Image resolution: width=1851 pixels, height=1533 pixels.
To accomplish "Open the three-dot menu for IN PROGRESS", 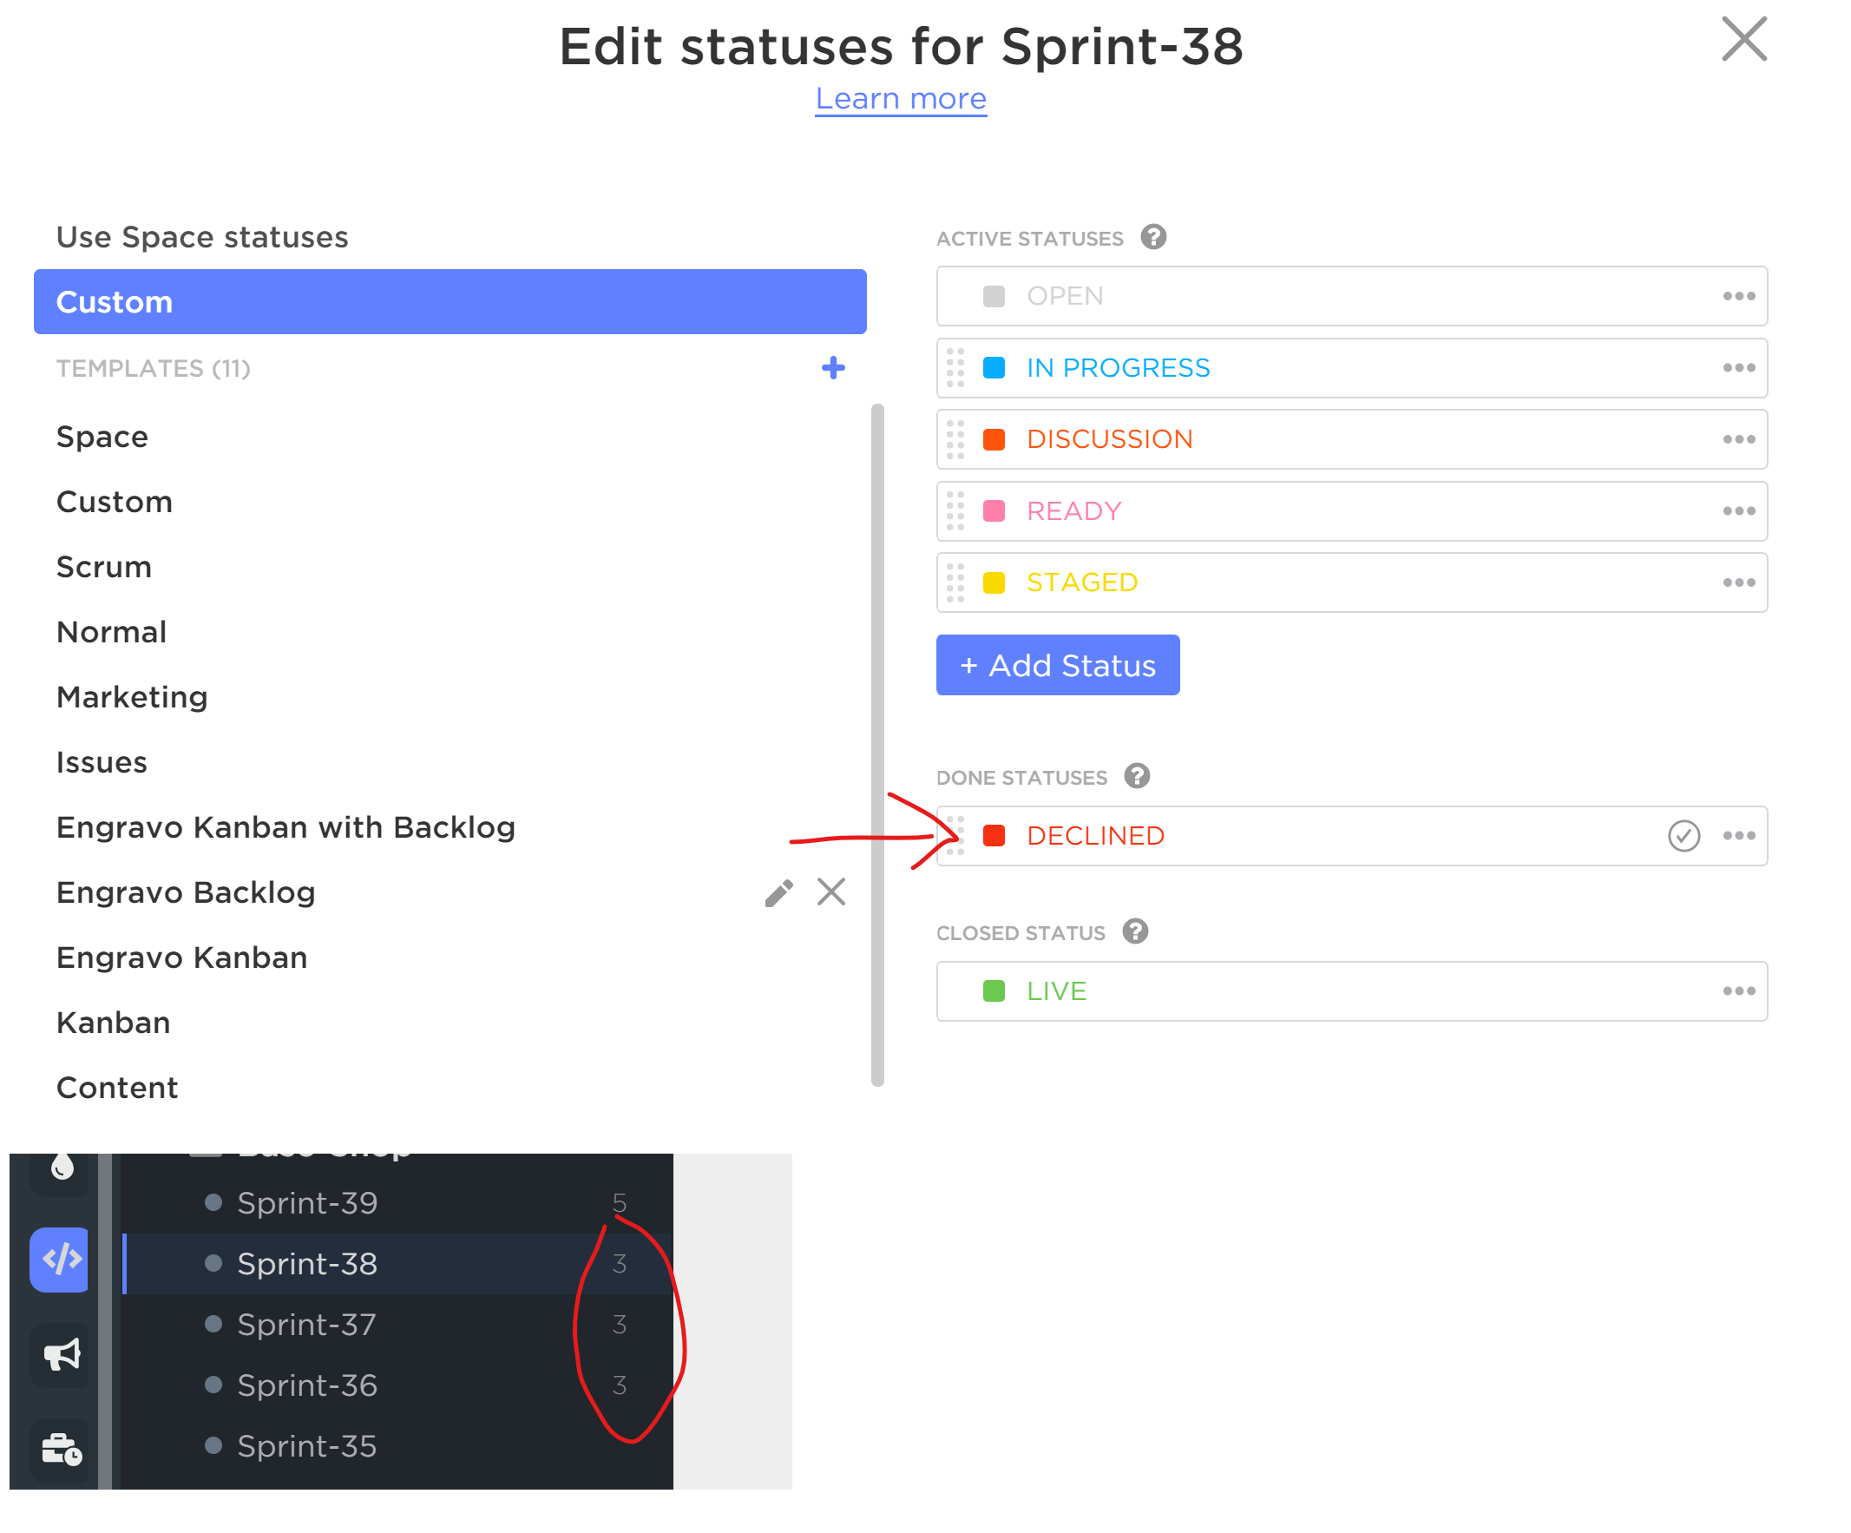I will coord(1738,367).
